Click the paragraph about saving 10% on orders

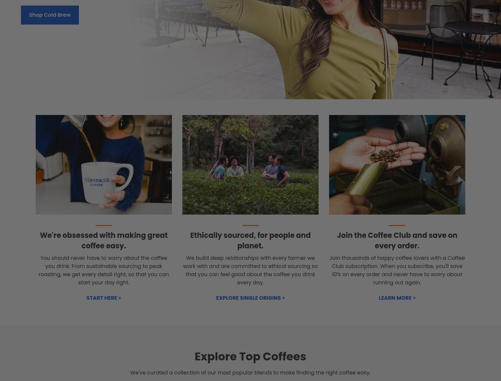pyautogui.click(x=397, y=270)
